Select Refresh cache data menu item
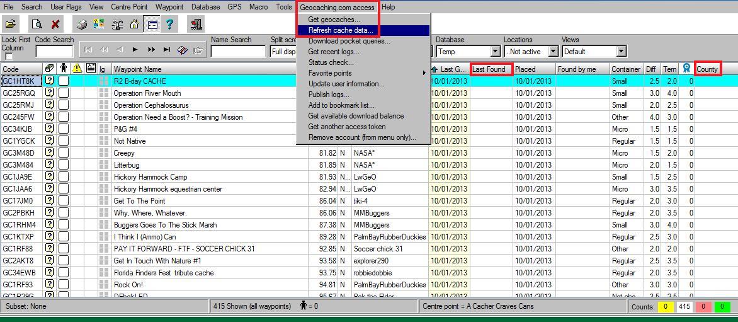738x322 pixels. pyautogui.click(x=364, y=30)
